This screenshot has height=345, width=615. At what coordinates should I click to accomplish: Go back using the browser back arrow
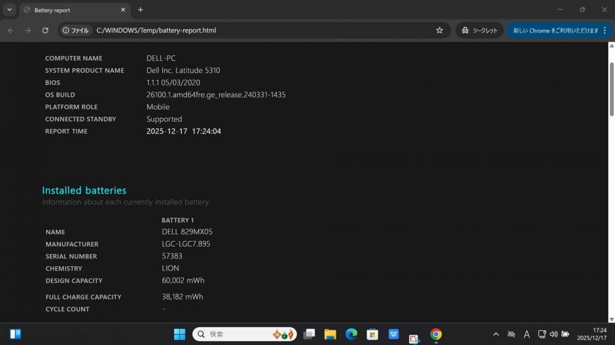[x=10, y=30]
